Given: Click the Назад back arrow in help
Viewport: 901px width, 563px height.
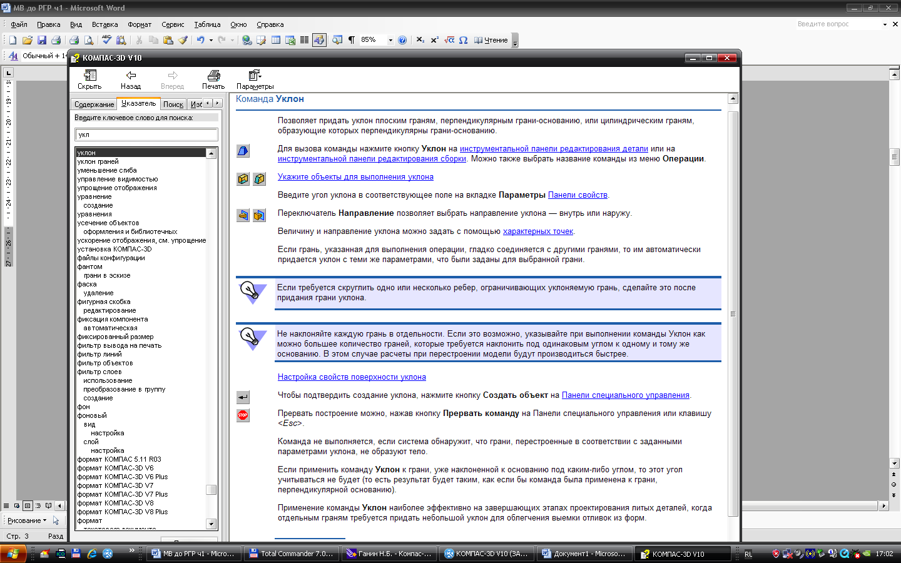Looking at the screenshot, I should click(x=131, y=79).
